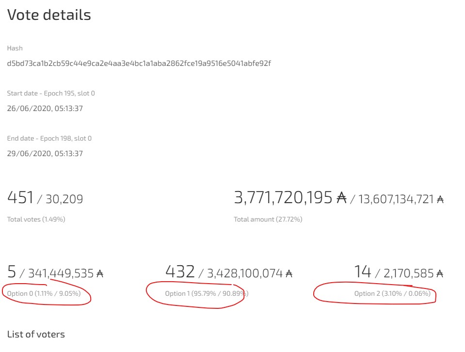Click end date 29/06/2020 value
This screenshot has width=465, height=352.
coord(45,154)
